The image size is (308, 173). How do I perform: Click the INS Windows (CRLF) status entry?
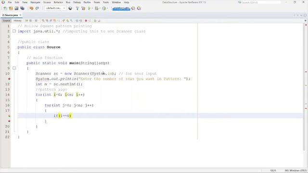point(295,171)
